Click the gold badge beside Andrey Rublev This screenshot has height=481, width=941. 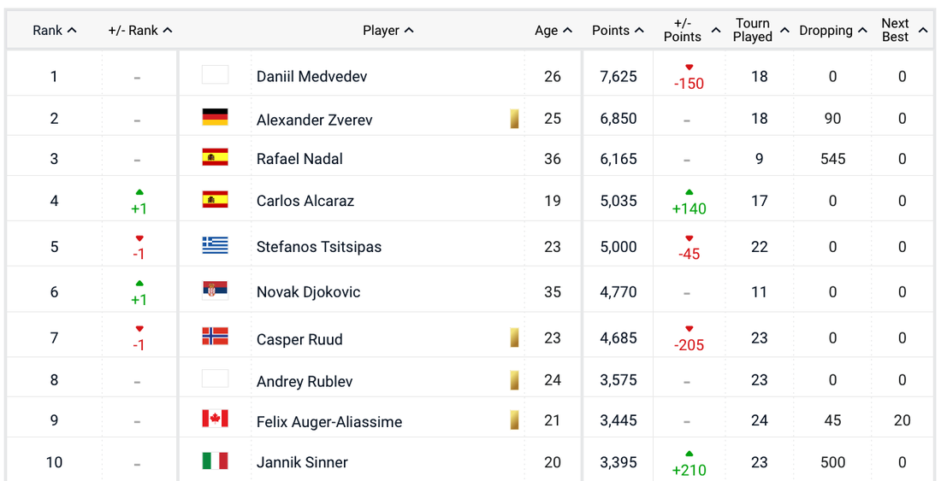[514, 380]
